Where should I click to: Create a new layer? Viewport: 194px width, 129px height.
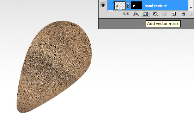tap(174, 14)
